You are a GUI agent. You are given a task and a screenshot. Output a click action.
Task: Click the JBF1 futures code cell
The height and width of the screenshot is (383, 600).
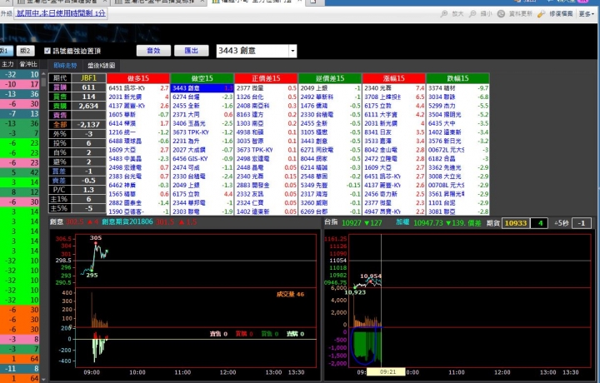88,78
